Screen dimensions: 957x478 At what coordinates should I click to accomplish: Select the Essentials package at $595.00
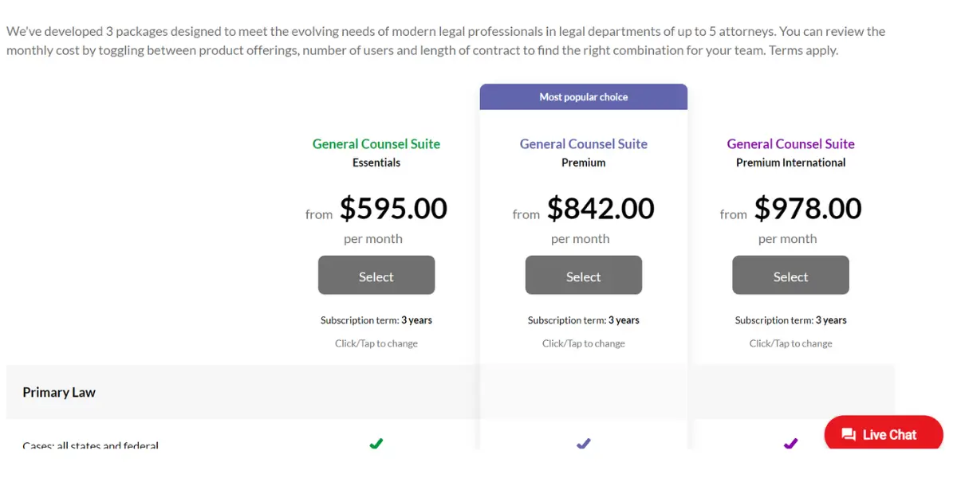(x=376, y=275)
